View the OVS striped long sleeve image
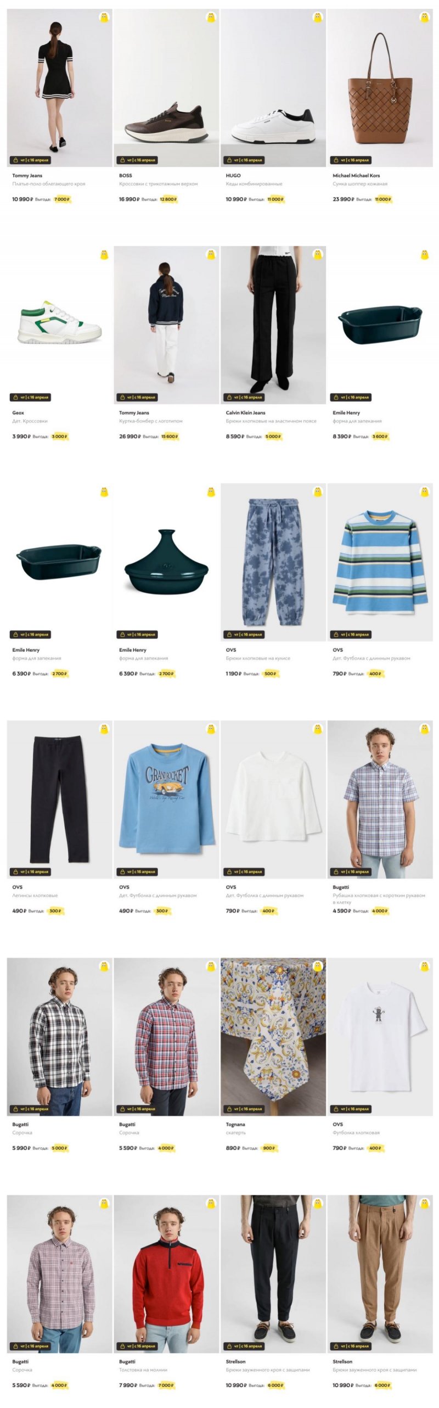This screenshot has height=1408, width=439. 380,562
